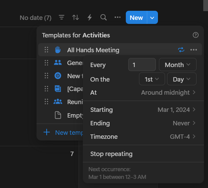This screenshot has height=188, width=208.
Task: Open the Day dropdown
Action: (x=182, y=79)
